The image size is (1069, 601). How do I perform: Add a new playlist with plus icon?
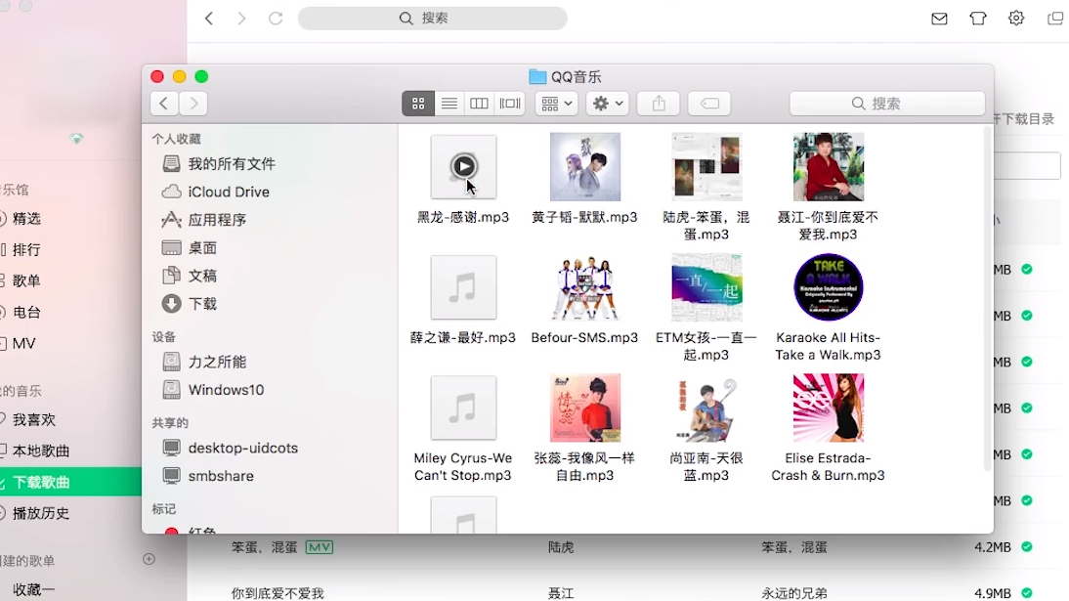coord(150,559)
